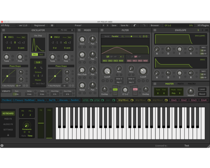Toggle the OSC1 power indicator
Screen dimensions: 210x168
tap(5, 37)
